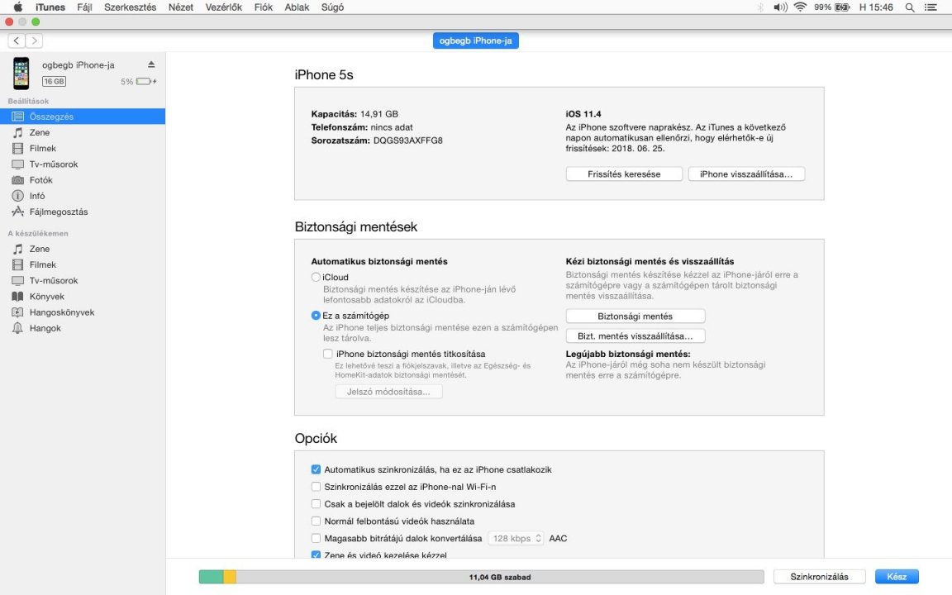This screenshot has height=595, width=952.
Task: Open Spotlight search icon
Action: click(910, 7)
